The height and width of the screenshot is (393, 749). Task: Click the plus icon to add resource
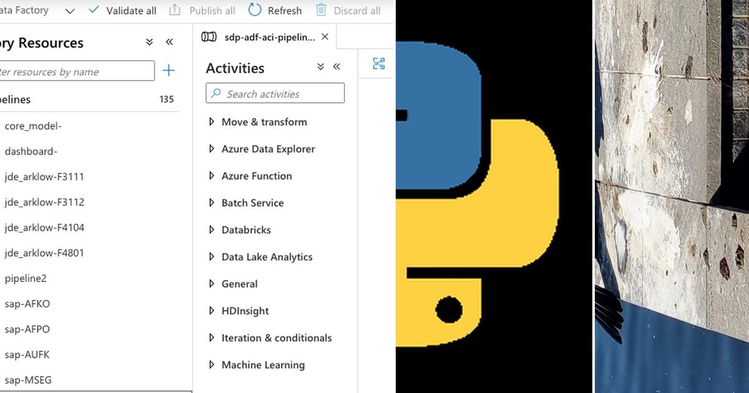[169, 70]
